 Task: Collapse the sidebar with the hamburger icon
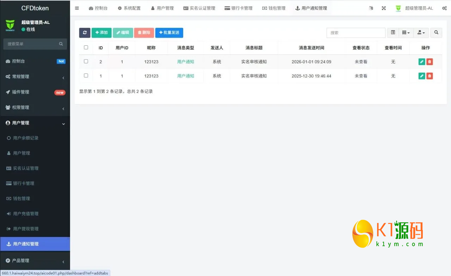(77, 8)
